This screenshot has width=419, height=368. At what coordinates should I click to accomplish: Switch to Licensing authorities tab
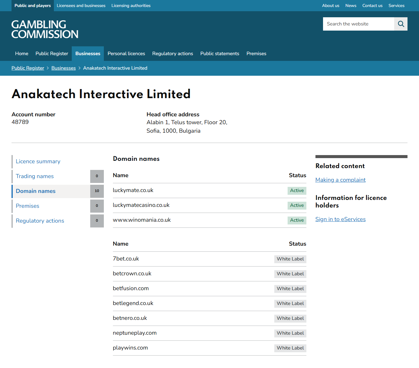coord(131,5)
